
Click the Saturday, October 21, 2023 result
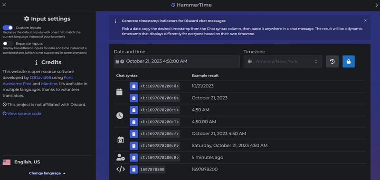click(229, 146)
